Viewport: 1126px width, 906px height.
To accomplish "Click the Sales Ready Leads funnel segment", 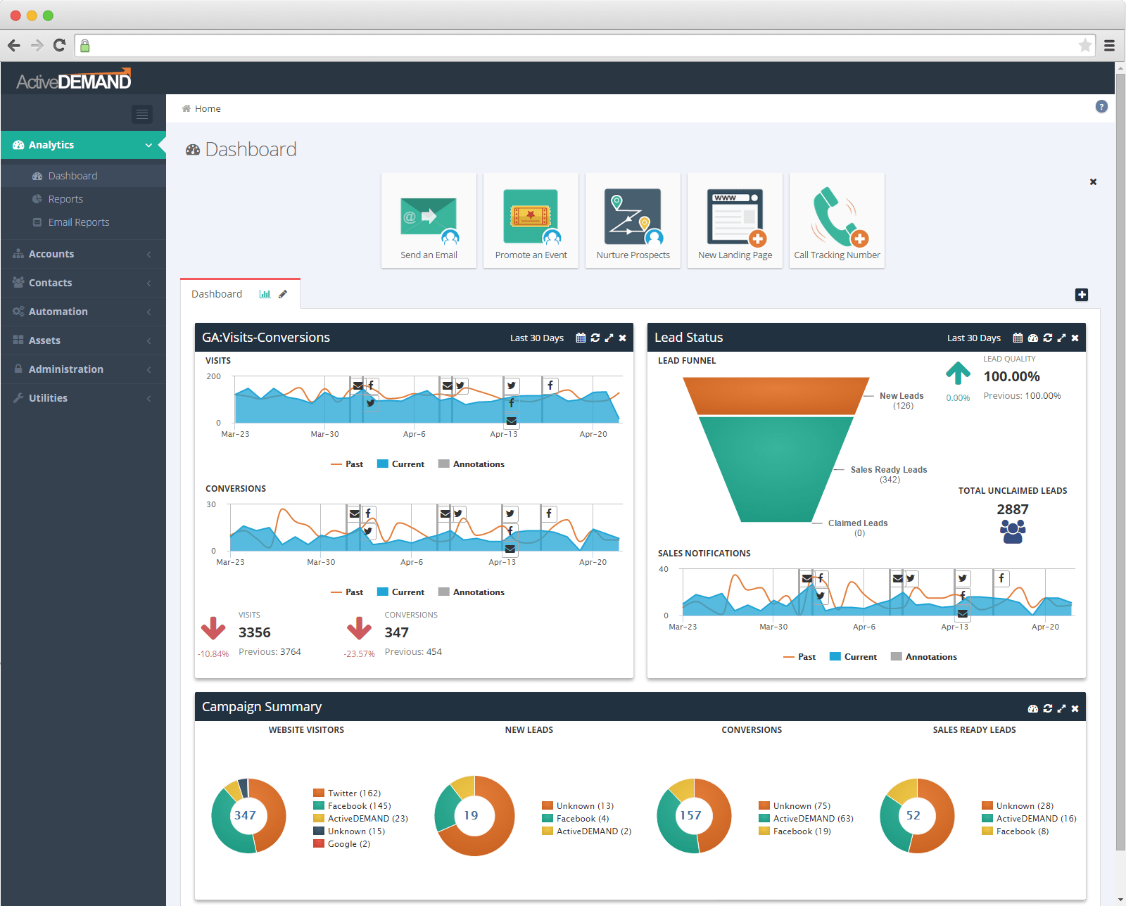I will 776,468.
